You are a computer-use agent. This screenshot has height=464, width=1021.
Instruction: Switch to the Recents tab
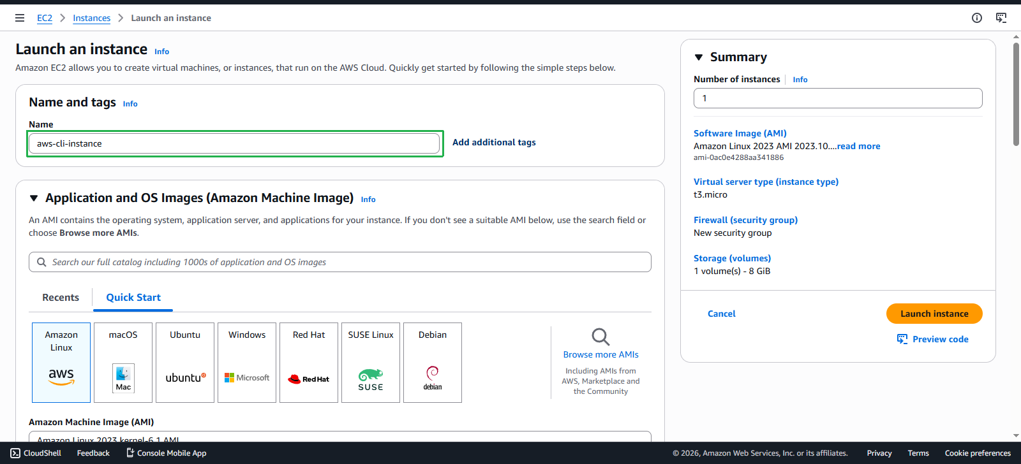click(x=61, y=298)
